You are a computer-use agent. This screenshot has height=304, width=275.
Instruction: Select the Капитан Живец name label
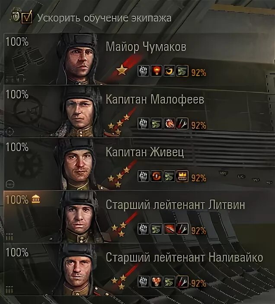(145, 152)
